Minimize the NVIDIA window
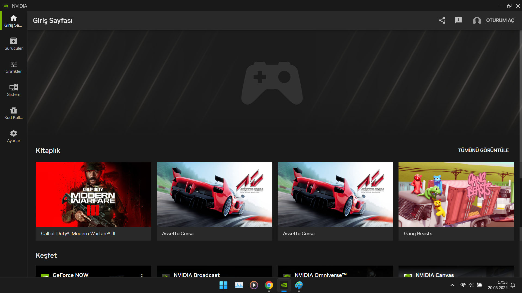The height and width of the screenshot is (293, 522). pos(501,6)
